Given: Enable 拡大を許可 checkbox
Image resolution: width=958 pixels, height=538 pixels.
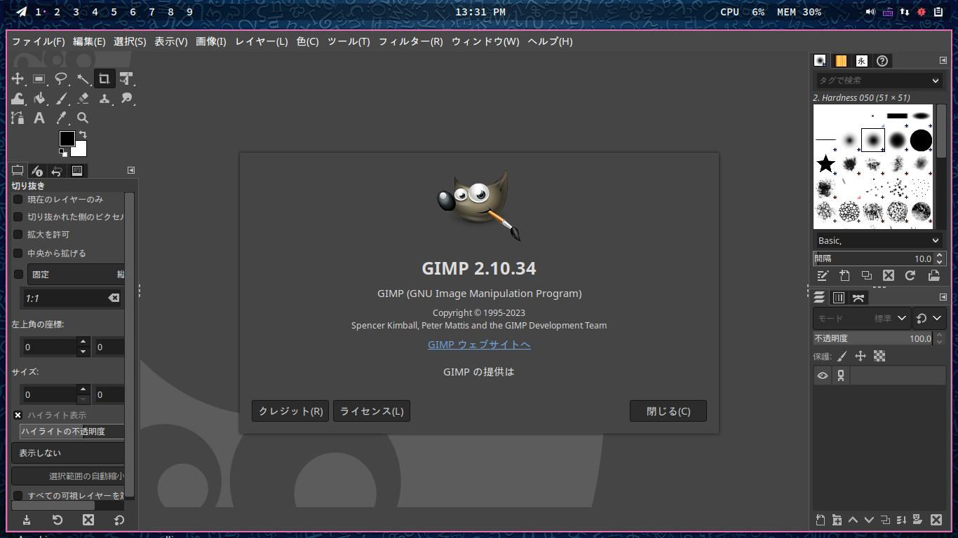Looking at the screenshot, I should [18, 235].
